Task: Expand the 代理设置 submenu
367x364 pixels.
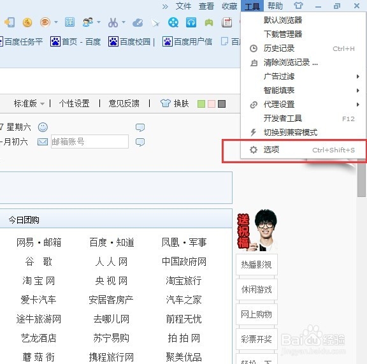Action: pyautogui.click(x=303, y=105)
